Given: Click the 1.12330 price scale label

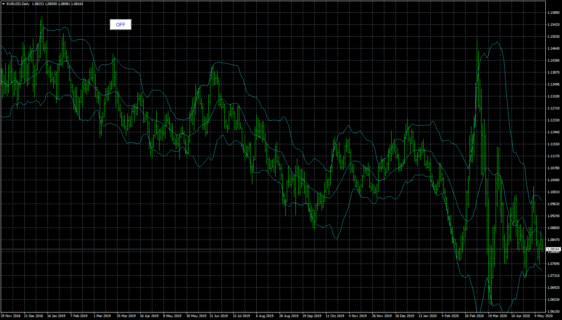Looking at the screenshot, I should 554,120.
